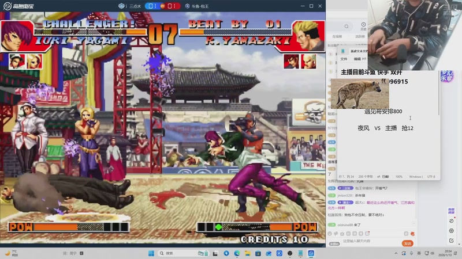
Task: Open the edit pencil icon in right sidebar
Action: 451,240
